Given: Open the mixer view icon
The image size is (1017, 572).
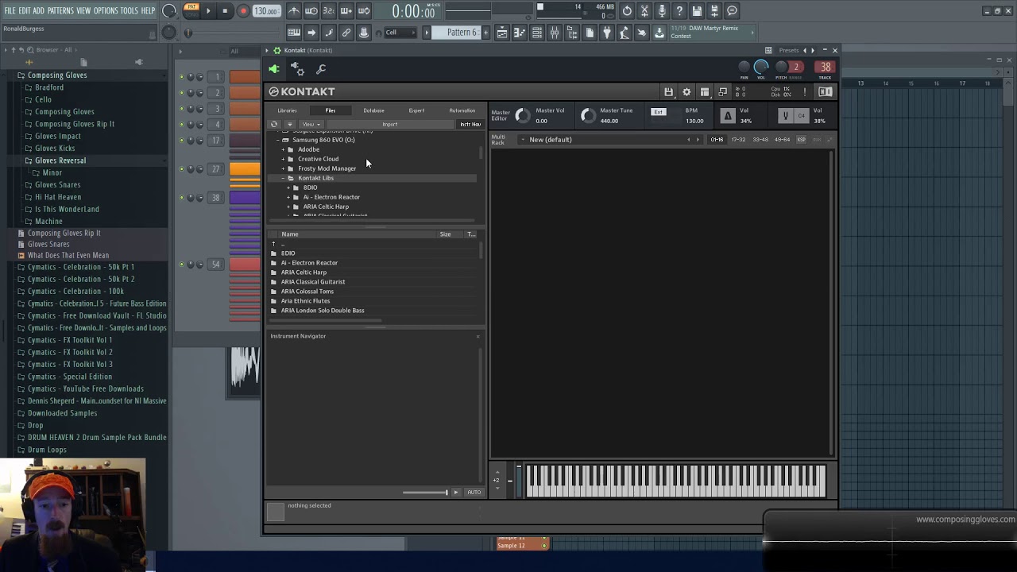Looking at the screenshot, I should tap(554, 33).
